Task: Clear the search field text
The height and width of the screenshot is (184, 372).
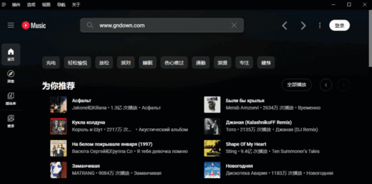Action: pos(234,25)
